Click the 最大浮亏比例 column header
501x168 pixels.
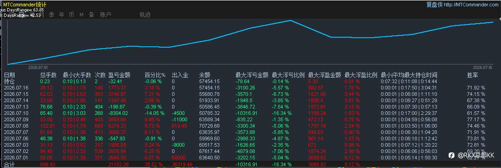(x=288, y=75)
